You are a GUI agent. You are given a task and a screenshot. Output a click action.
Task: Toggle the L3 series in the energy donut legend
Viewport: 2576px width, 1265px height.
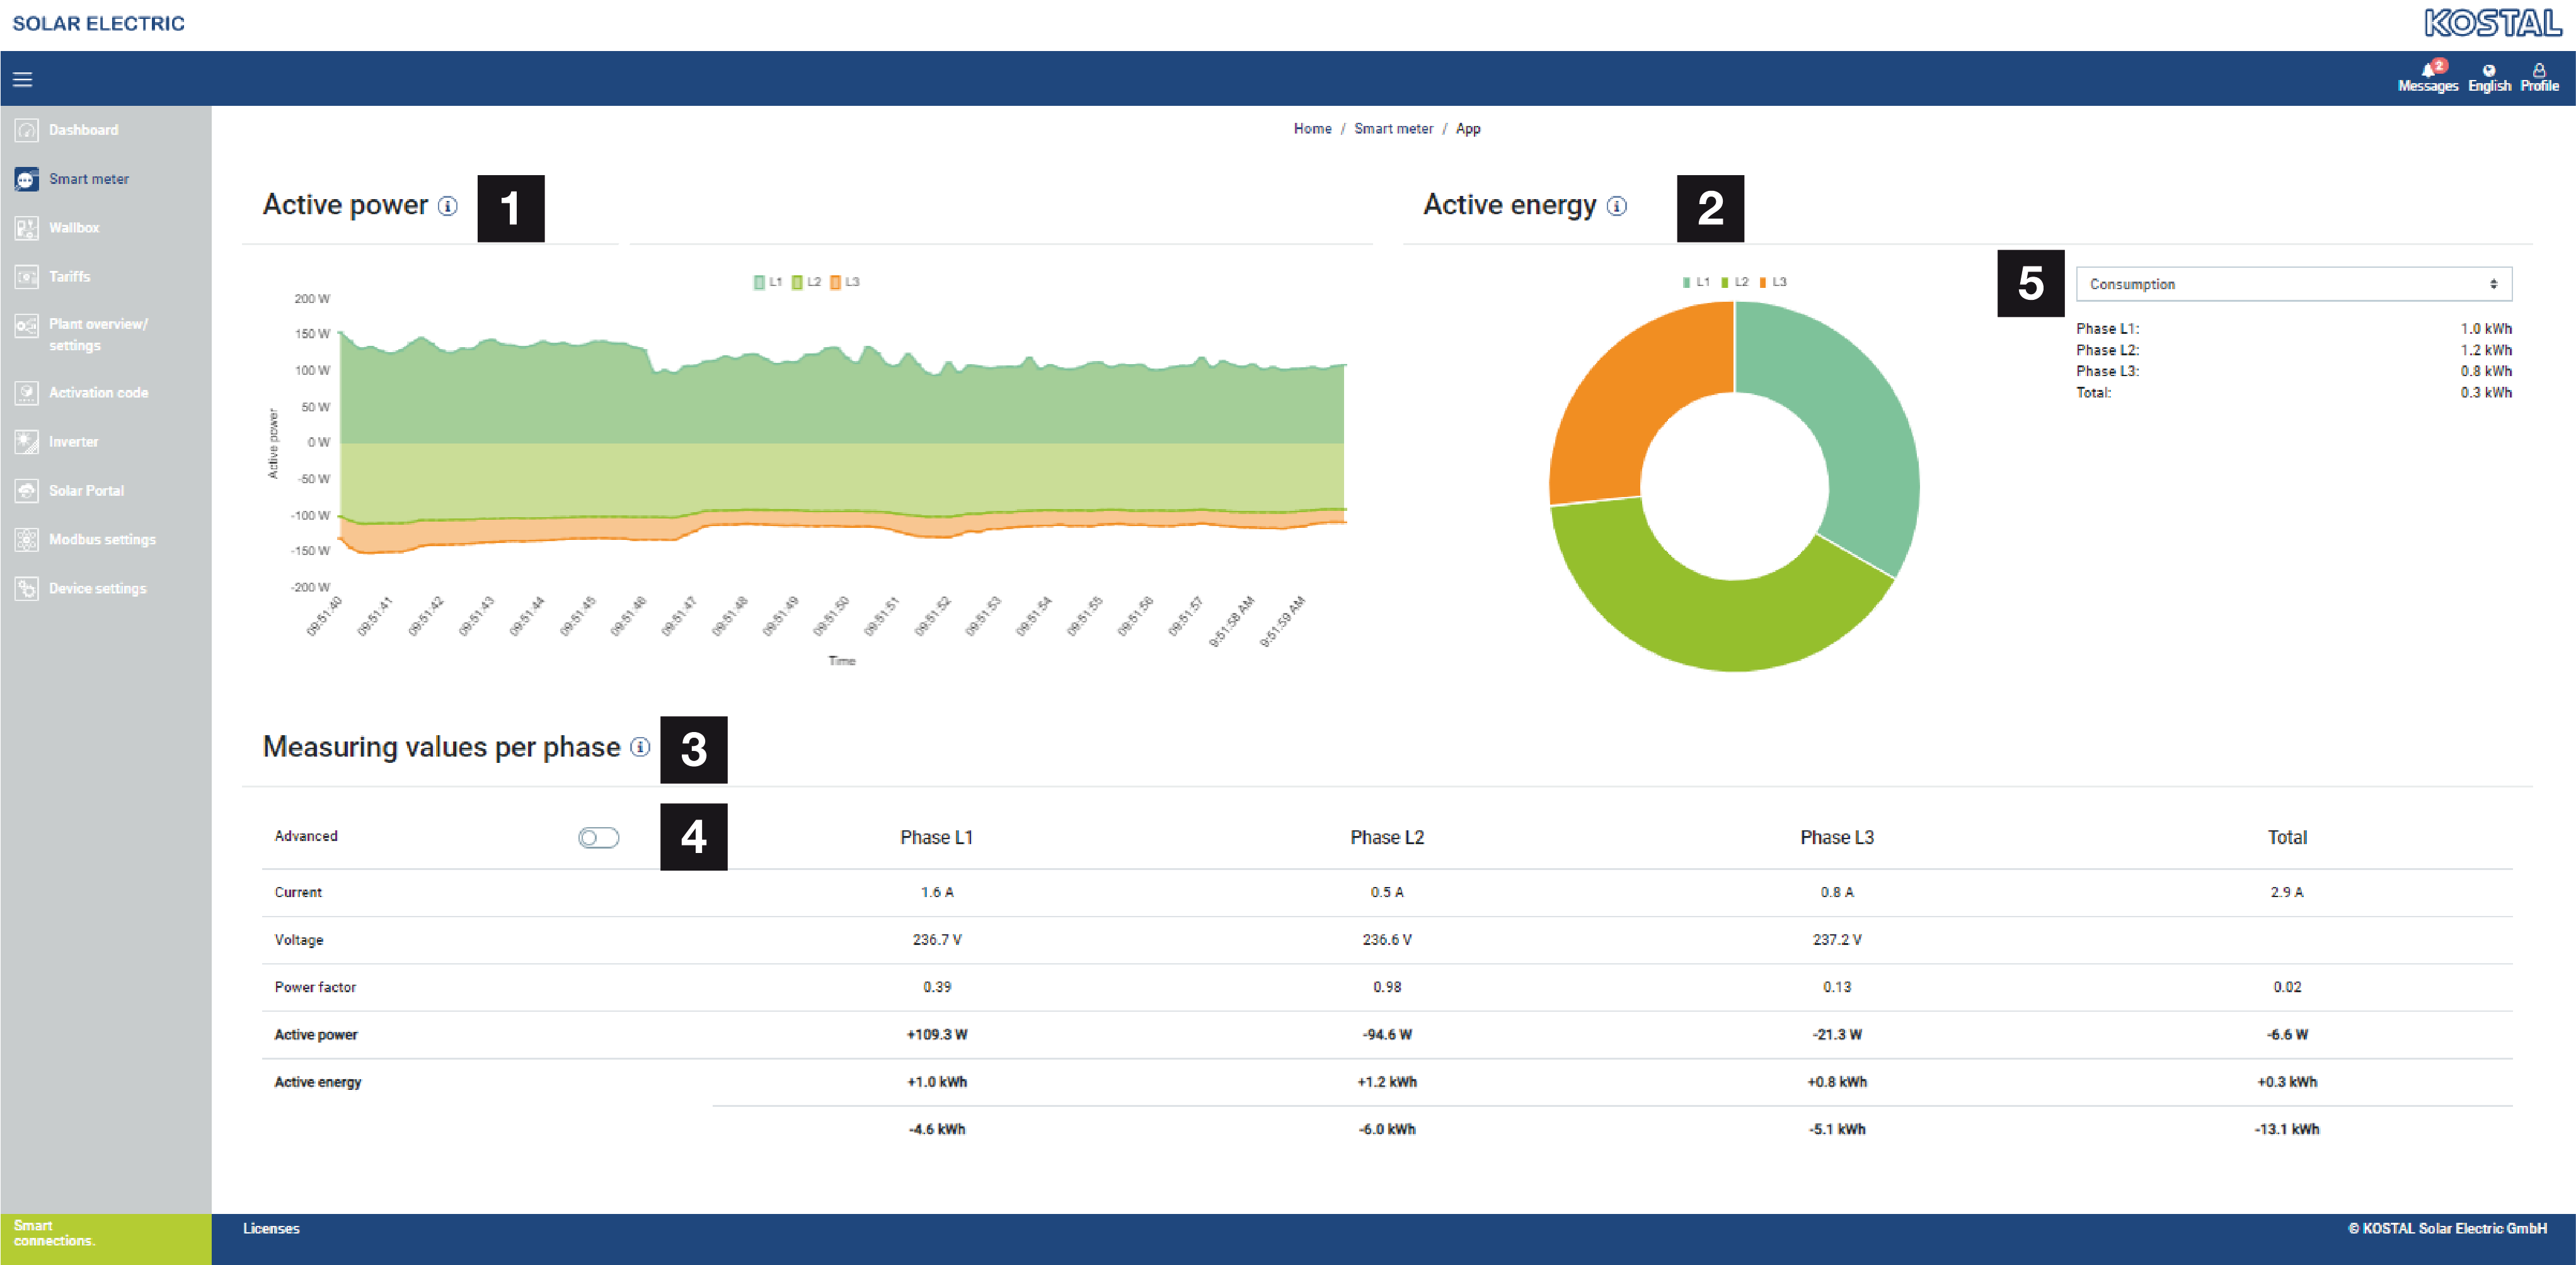(1773, 282)
